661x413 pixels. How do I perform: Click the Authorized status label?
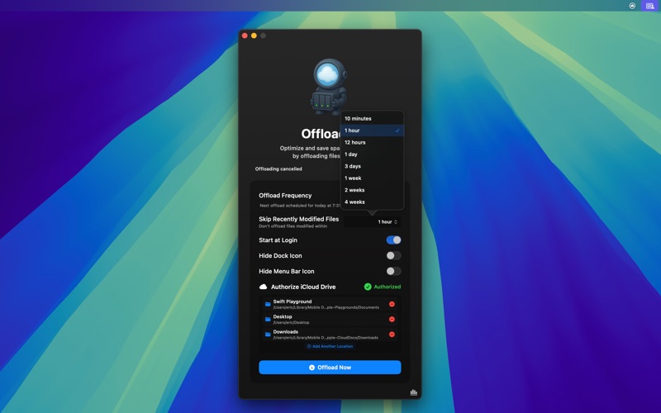(388, 287)
